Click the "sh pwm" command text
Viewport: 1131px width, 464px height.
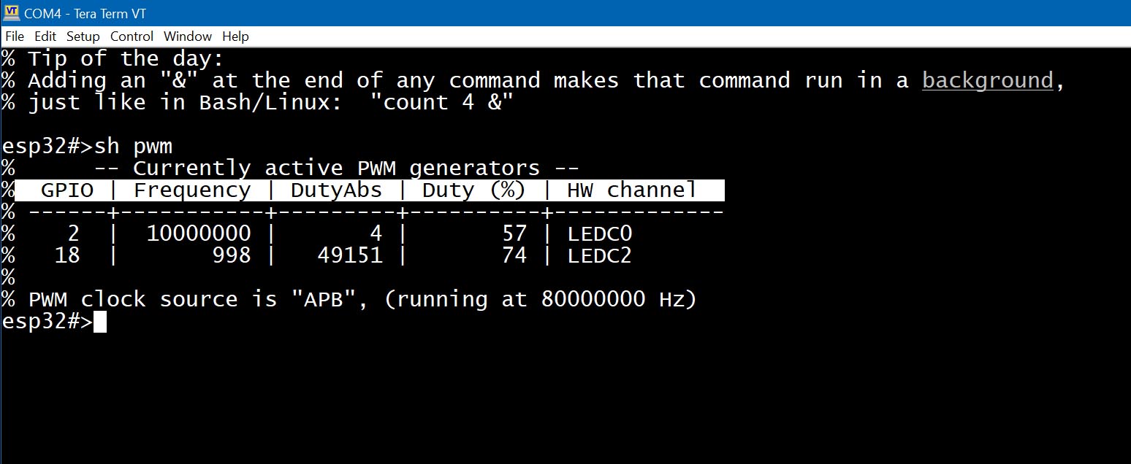tap(133, 147)
